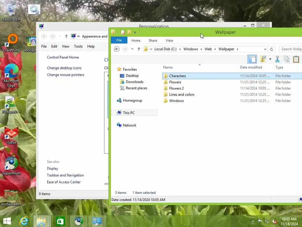Switch to File Explorer on the taskbar

tap(42, 221)
